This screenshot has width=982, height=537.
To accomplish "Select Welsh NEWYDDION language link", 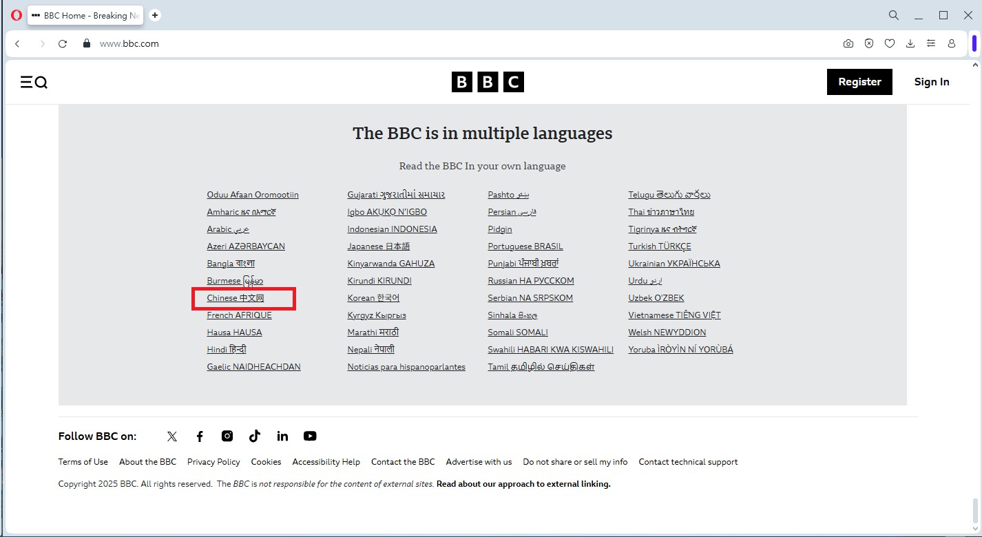I will 667,333.
